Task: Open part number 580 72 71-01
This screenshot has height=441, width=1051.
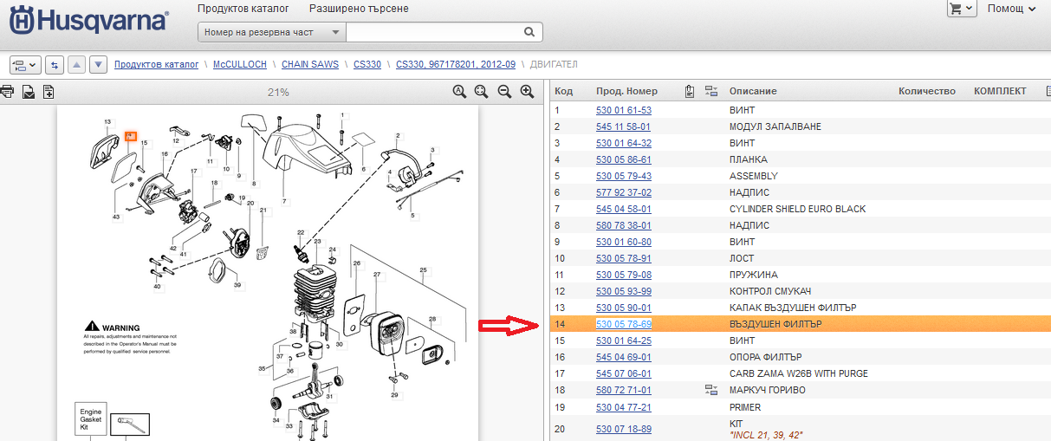Action: pyautogui.click(x=624, y=390)
